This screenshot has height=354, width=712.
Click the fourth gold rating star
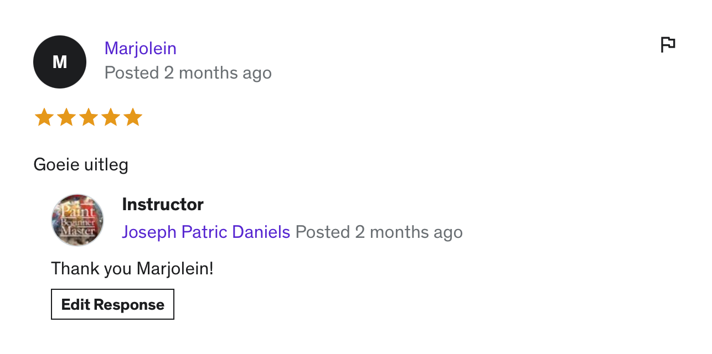[111, 117]
